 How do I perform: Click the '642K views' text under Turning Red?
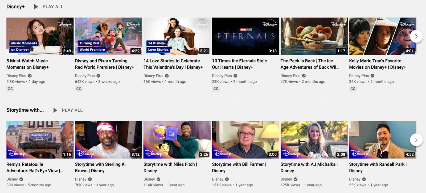click(x=85, y=82)
